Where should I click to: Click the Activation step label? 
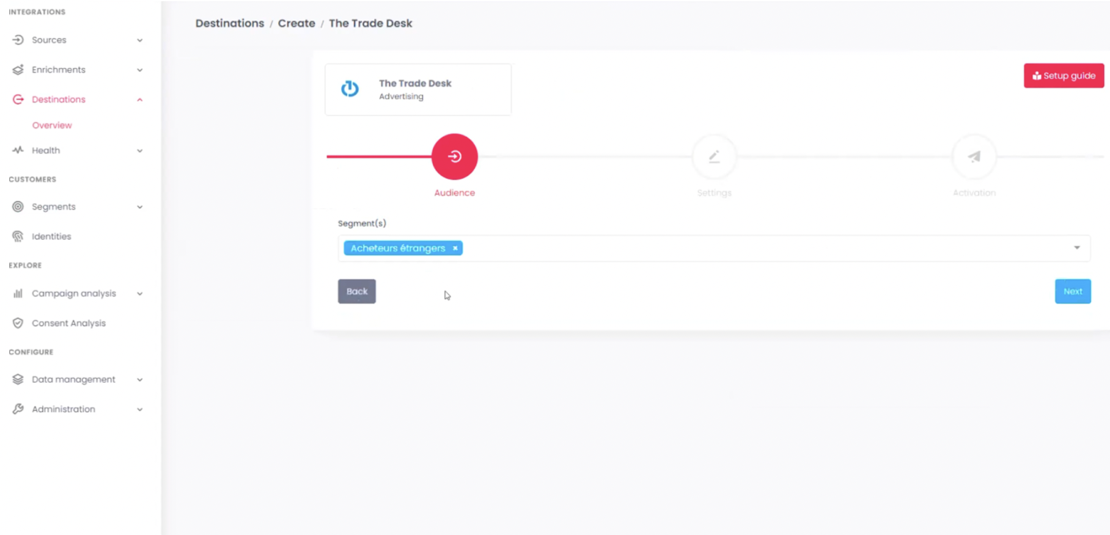click(974, 193)
